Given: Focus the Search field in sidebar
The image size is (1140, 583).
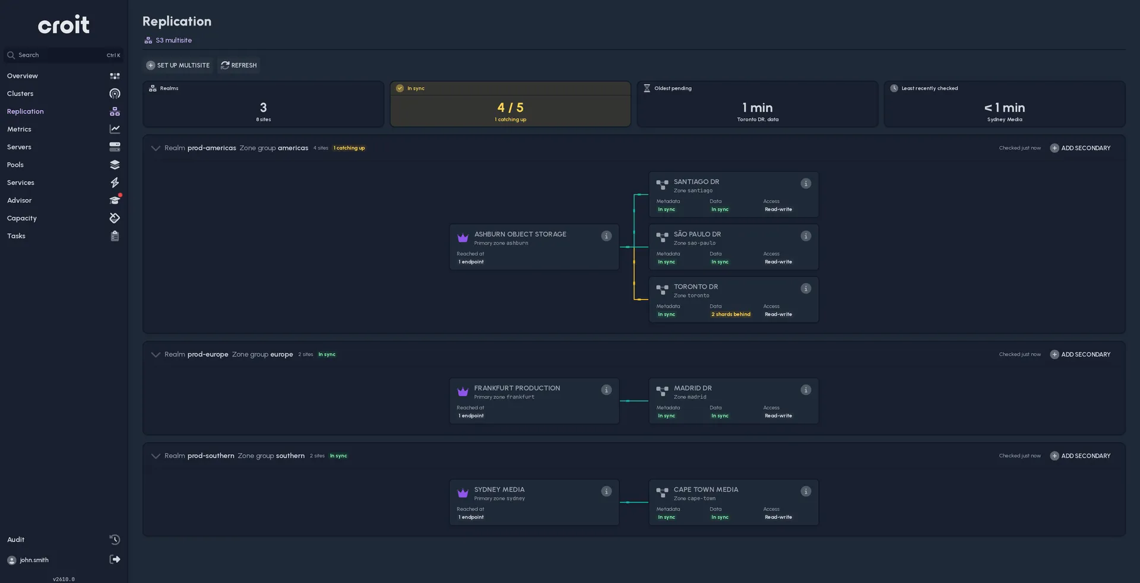Looking at the screenshot, I should [x=64, y=55].
